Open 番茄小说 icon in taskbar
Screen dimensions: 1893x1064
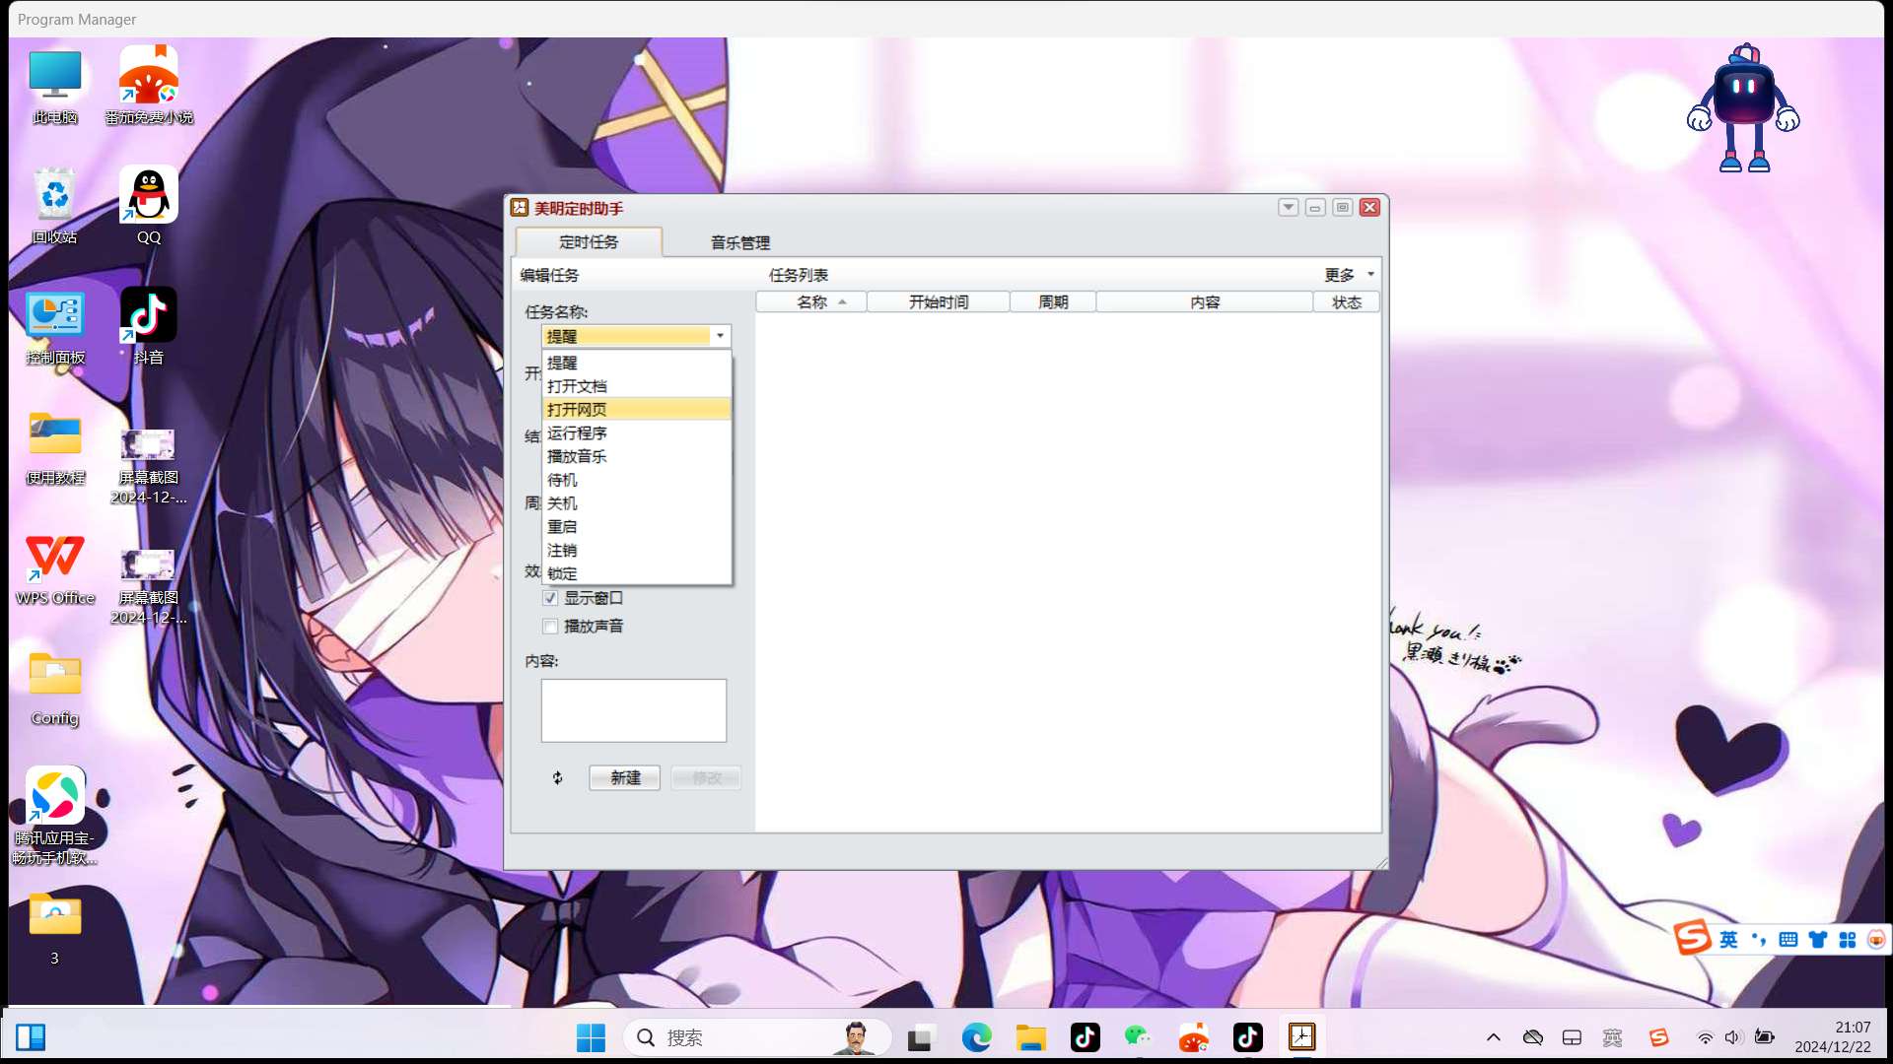1194,1037
